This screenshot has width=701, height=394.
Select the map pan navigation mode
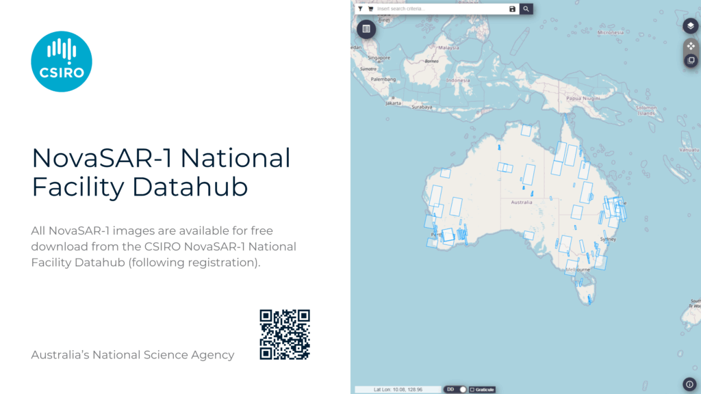coord(691,46)
